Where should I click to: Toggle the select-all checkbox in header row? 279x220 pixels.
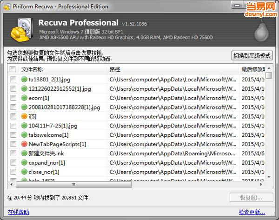tap(13, 69)
